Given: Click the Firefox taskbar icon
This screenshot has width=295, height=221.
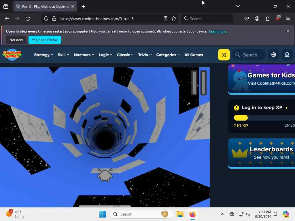Looking at the screenshot, I should tap(192, 214).
